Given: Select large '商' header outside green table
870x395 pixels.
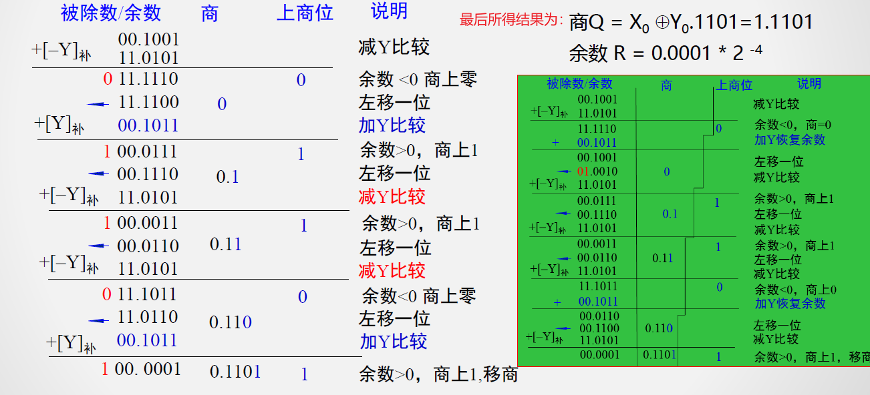Looking at the screenshot, I should click(209, 13).
